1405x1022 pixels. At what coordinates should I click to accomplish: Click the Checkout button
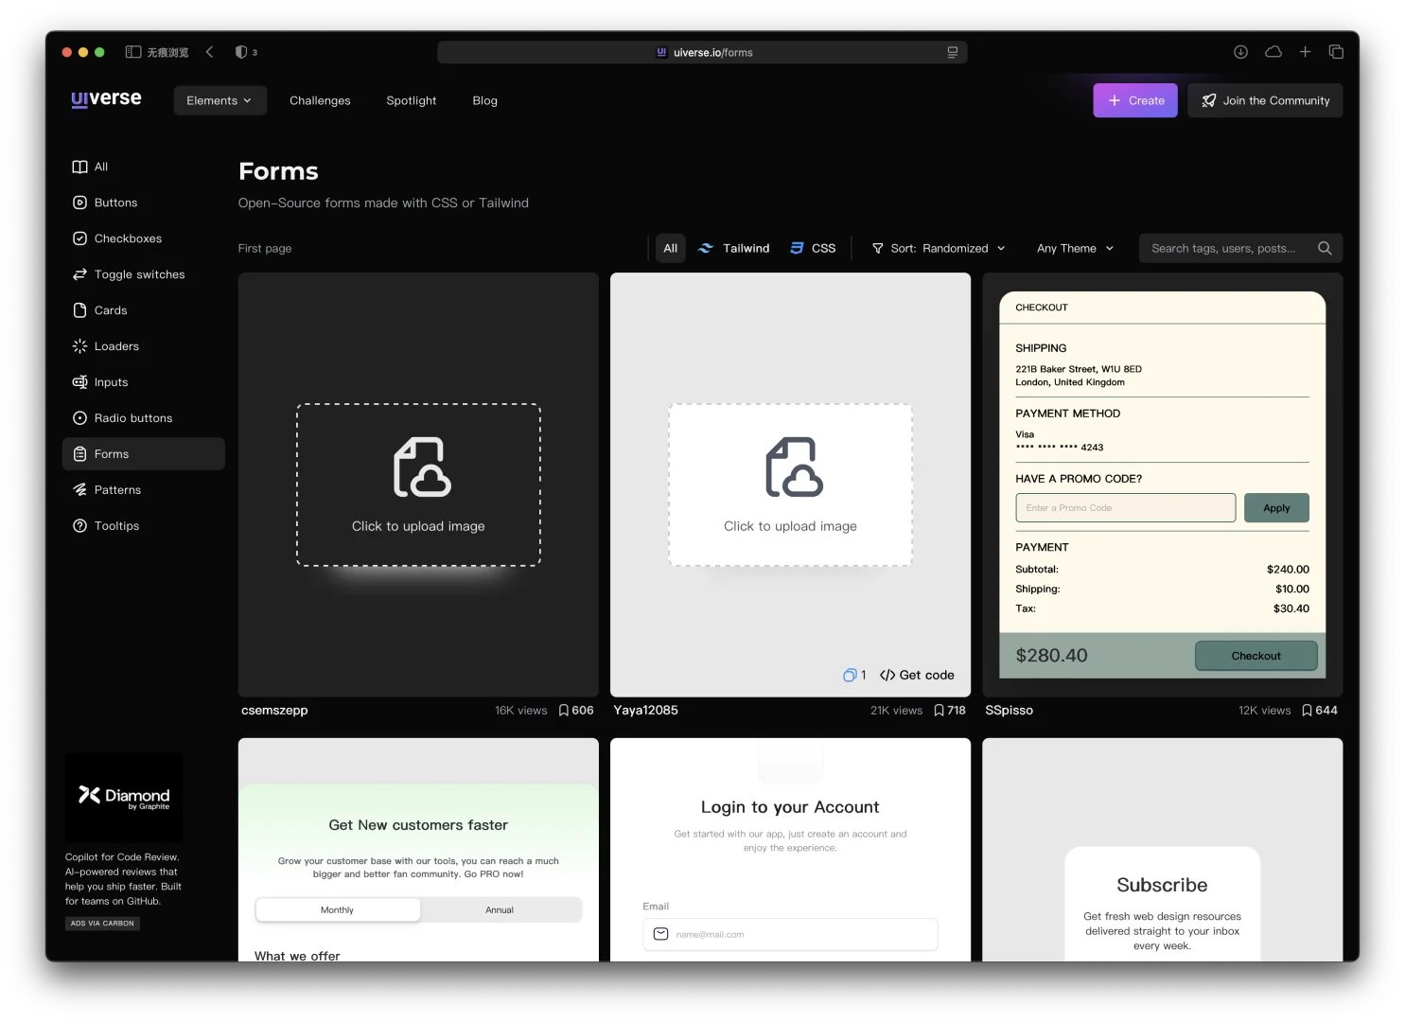pos(1256,656)
